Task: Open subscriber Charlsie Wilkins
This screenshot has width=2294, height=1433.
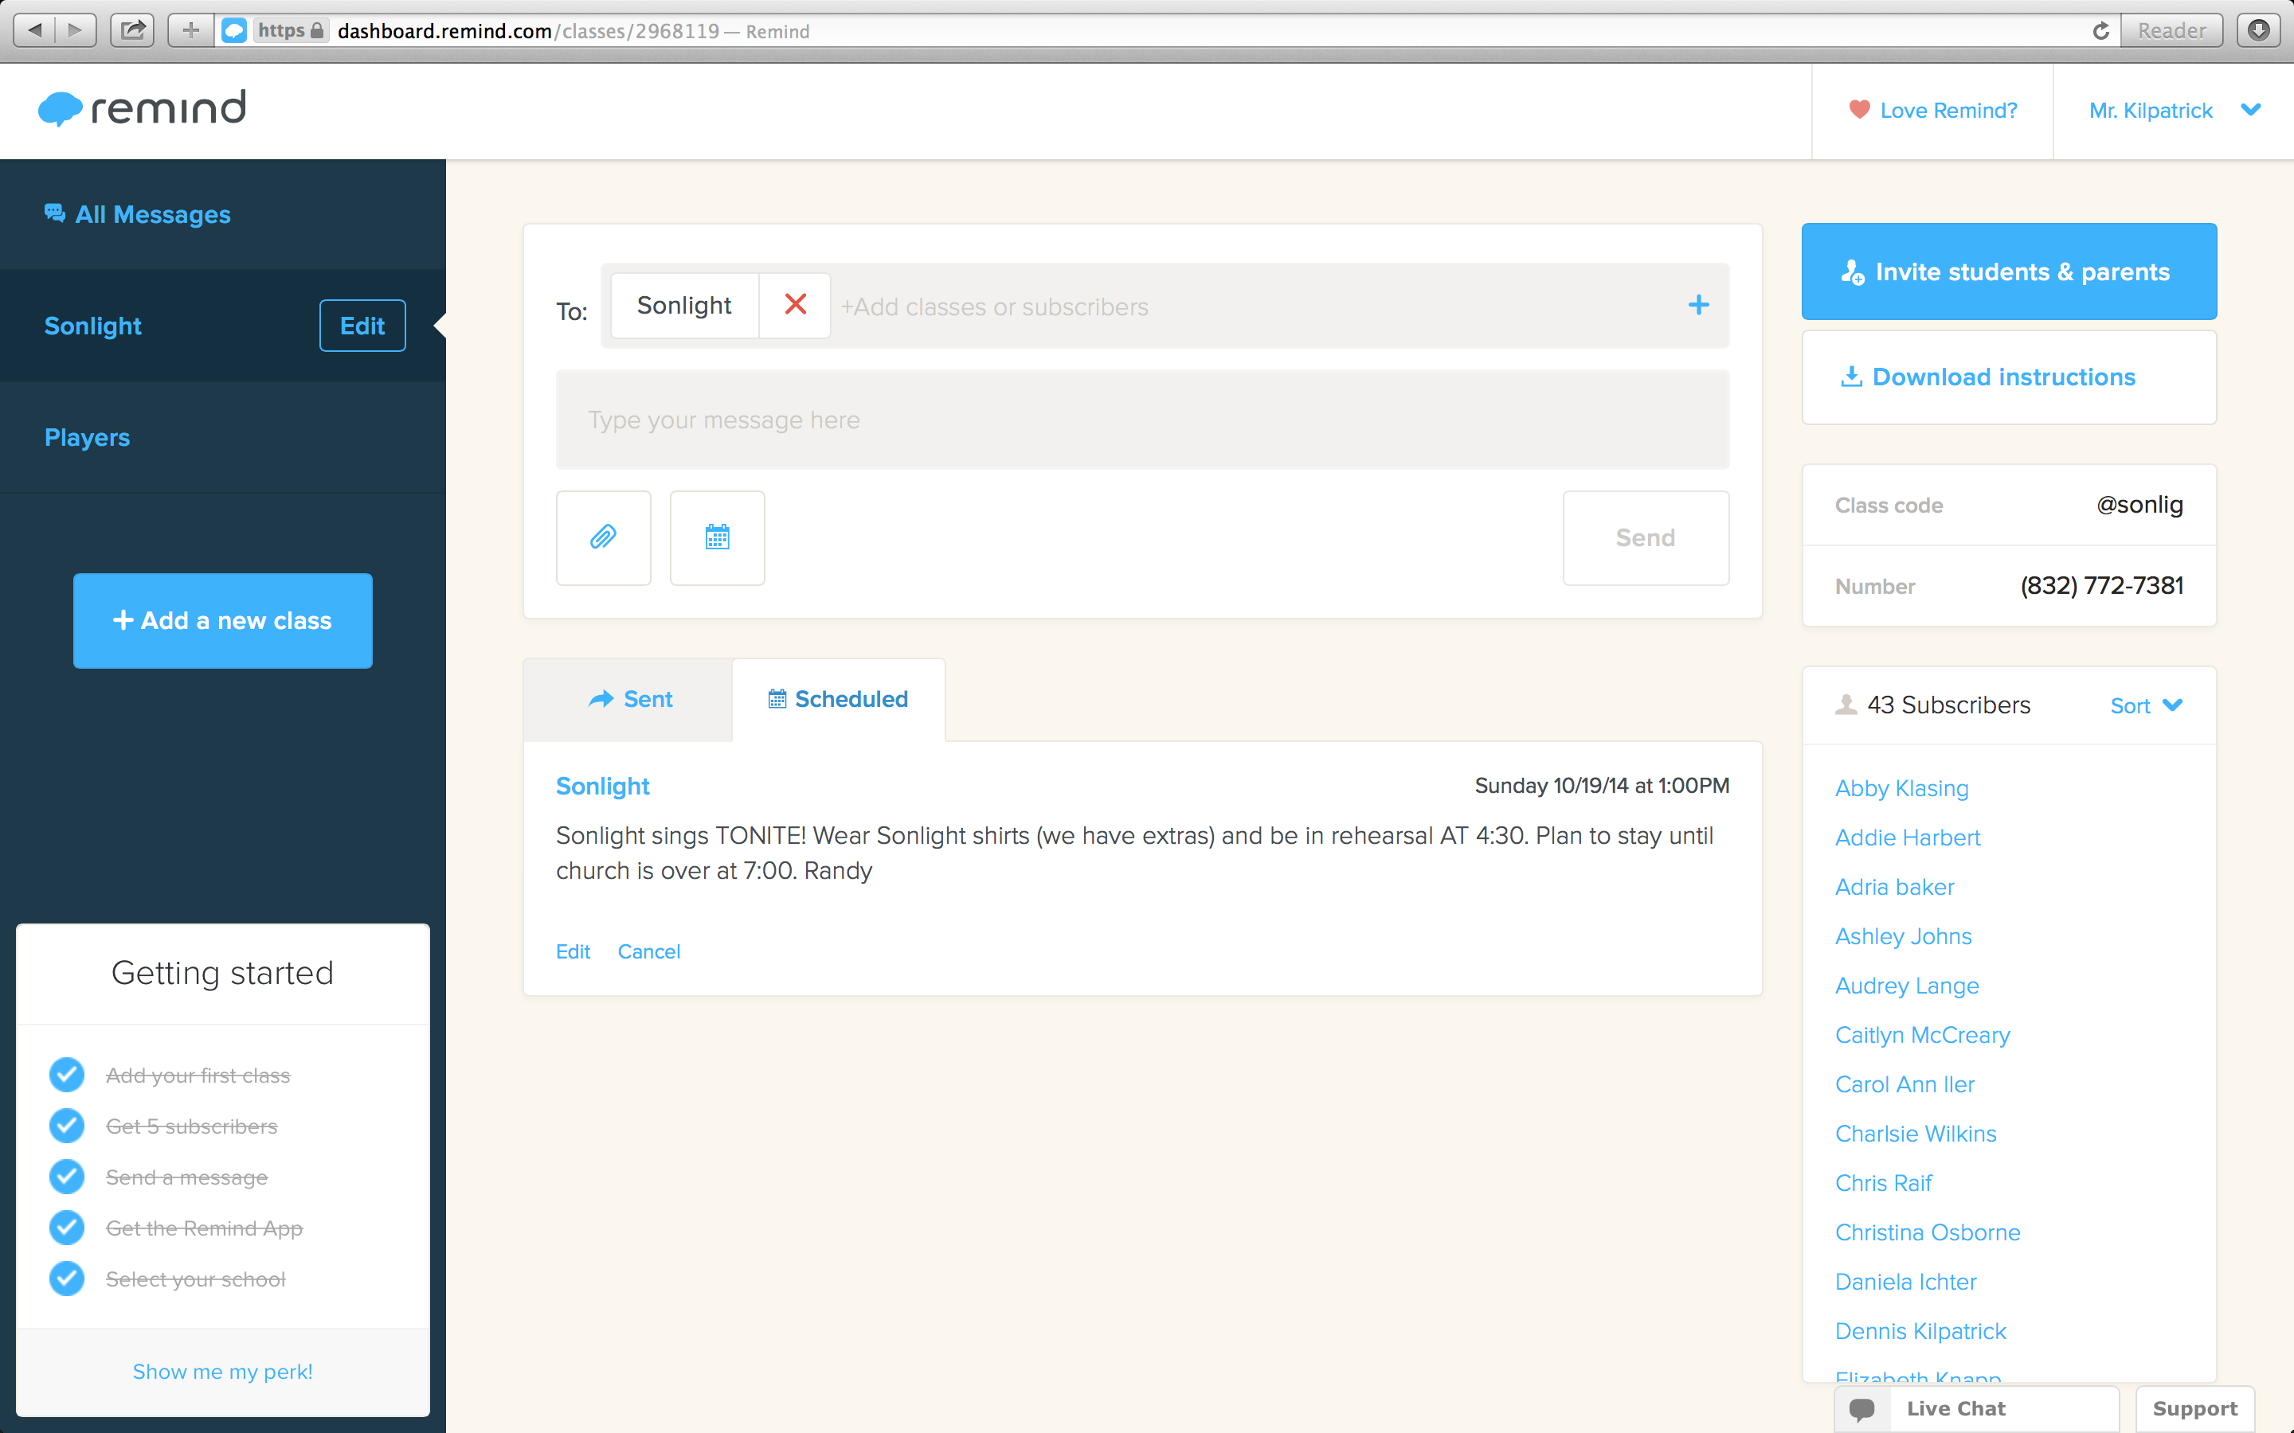Action: (1915, 1134)
